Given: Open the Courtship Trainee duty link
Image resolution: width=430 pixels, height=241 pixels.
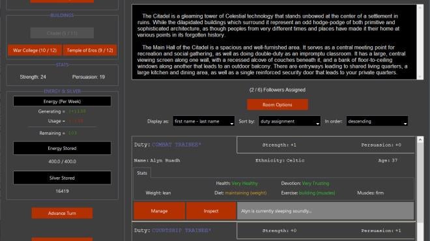Looking at the screenshot, I should pos(182,231).
